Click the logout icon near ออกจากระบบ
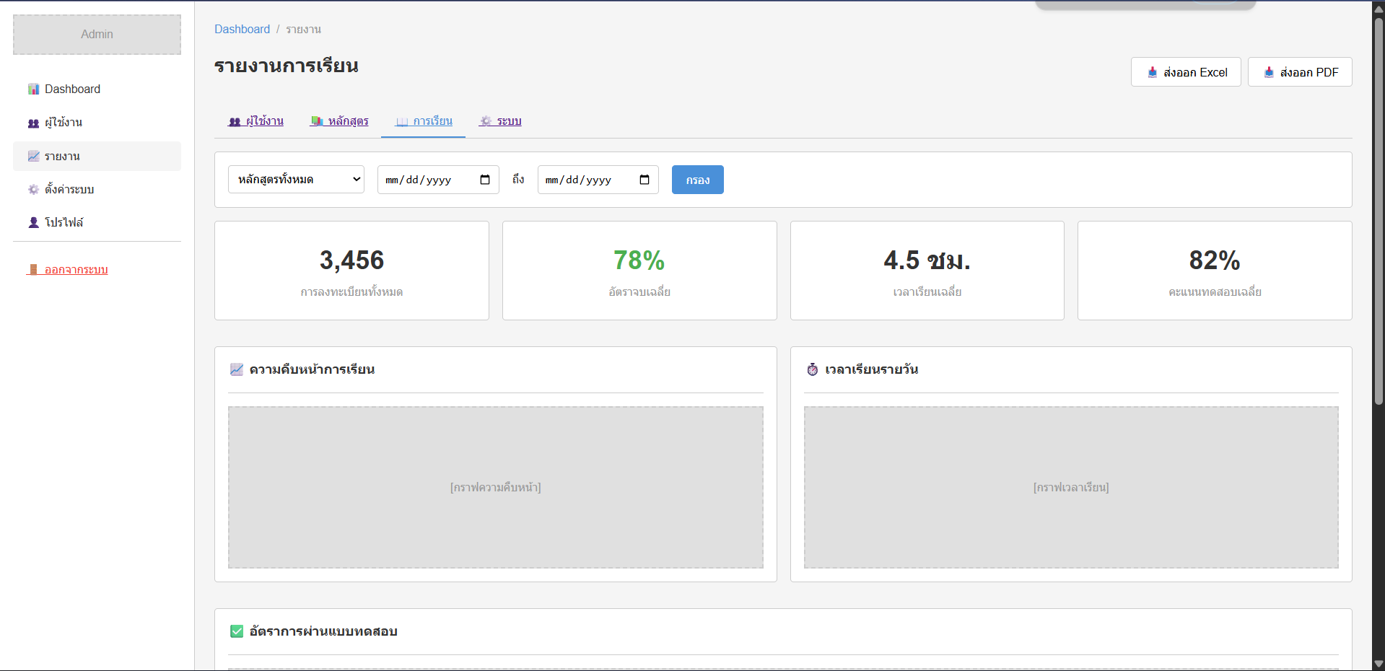 pyautogui.click(x=33, y=269)
